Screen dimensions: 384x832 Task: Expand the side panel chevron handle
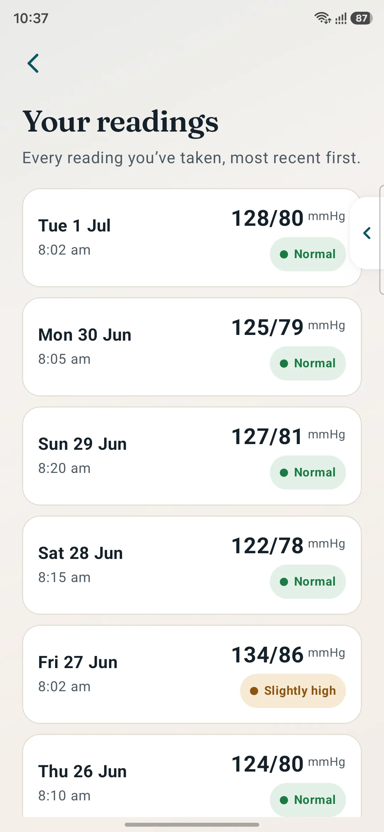tap(367, 233)
